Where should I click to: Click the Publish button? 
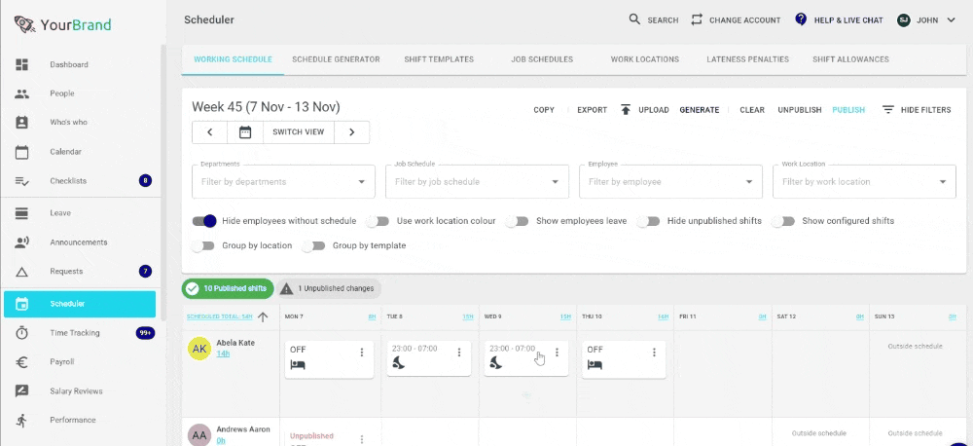848,110
